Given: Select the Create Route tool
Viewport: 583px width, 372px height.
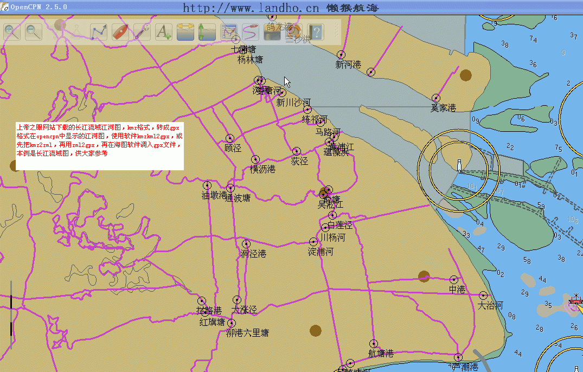Looking at the screenshot, I should pyautogui.click(x=98, y=32).
